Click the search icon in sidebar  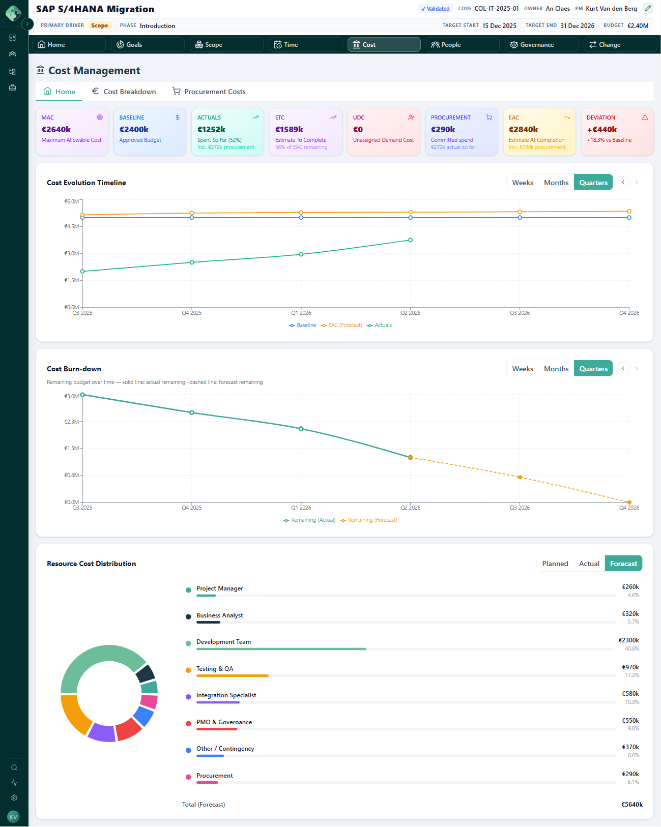(x=14, y=767)
